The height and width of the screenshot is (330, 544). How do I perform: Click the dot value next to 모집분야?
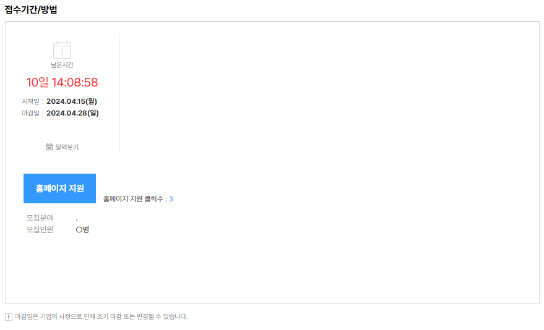pyautogui.click(x=77, y=219)
